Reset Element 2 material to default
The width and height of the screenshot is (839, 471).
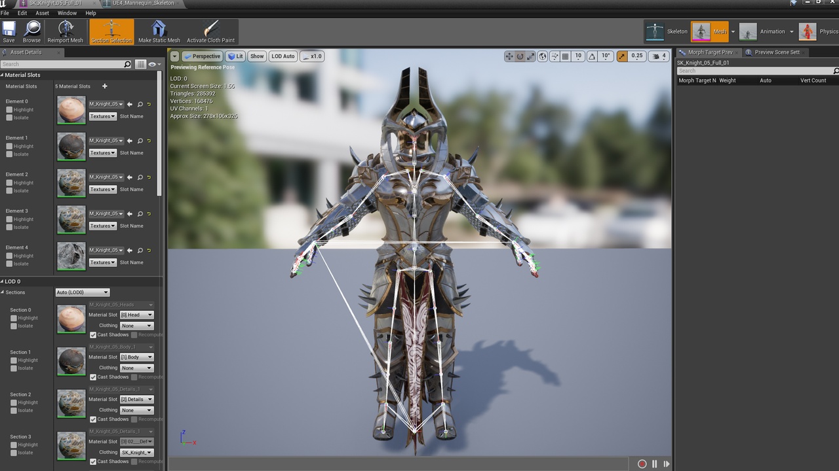pos(149,177)
